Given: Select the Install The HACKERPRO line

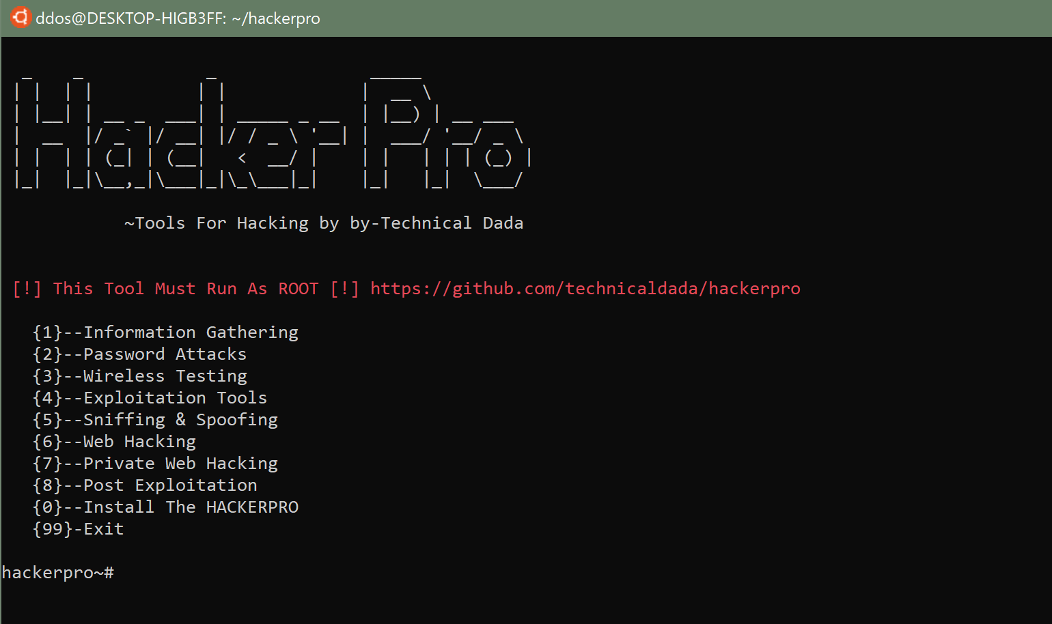Looking at the screenshot, I should 165,507.
